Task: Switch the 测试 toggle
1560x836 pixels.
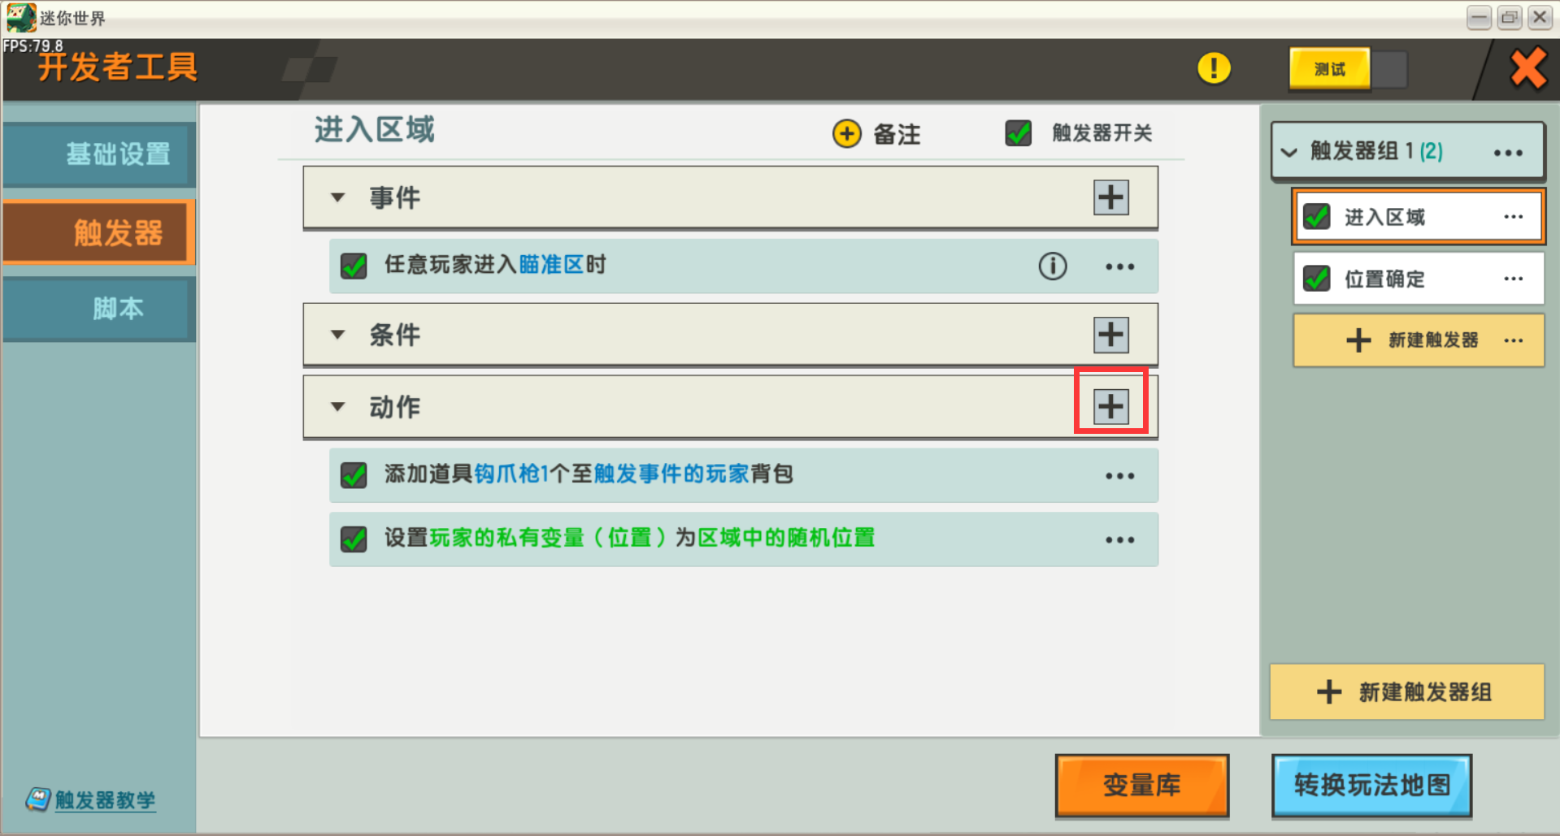Action: point(1348,69)
